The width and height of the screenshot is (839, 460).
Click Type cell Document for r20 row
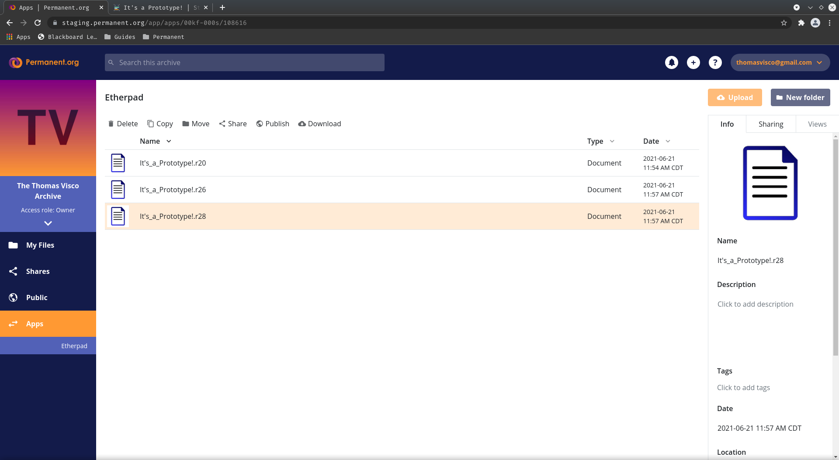pos(604,163)
